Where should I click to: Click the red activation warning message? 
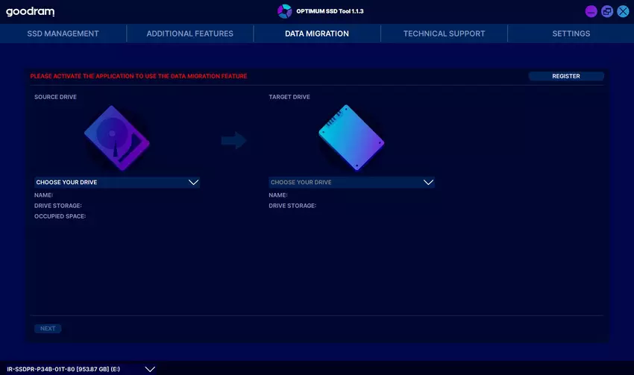pos(139,76)
